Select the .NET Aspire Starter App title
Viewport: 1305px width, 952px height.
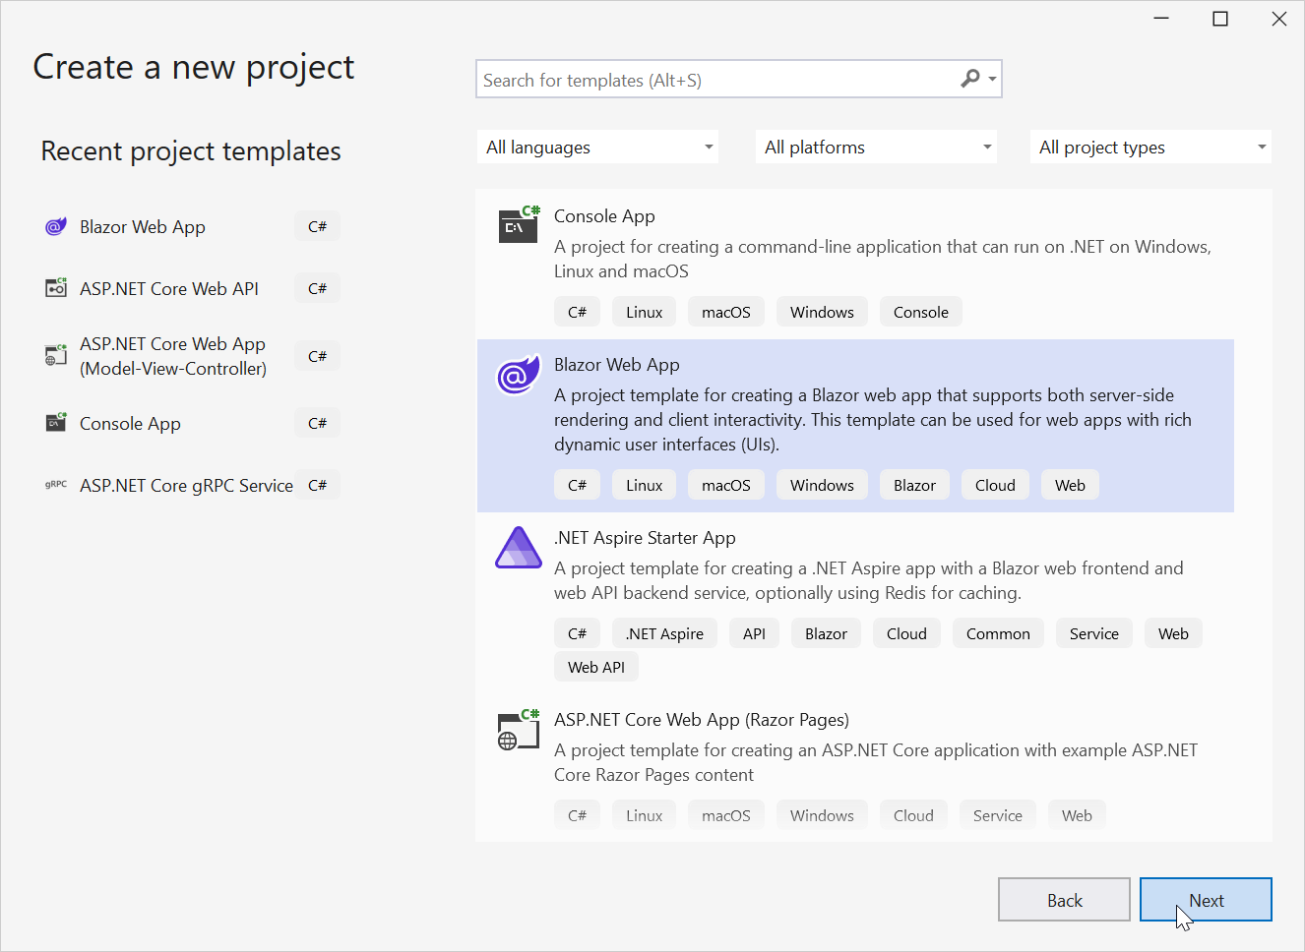pos(645,538)
